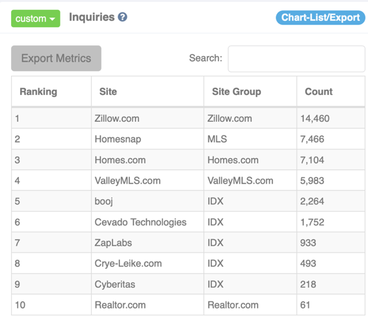The image size is (368, 317).
Task: Click the count 14,460
Action: click(315, 118)
